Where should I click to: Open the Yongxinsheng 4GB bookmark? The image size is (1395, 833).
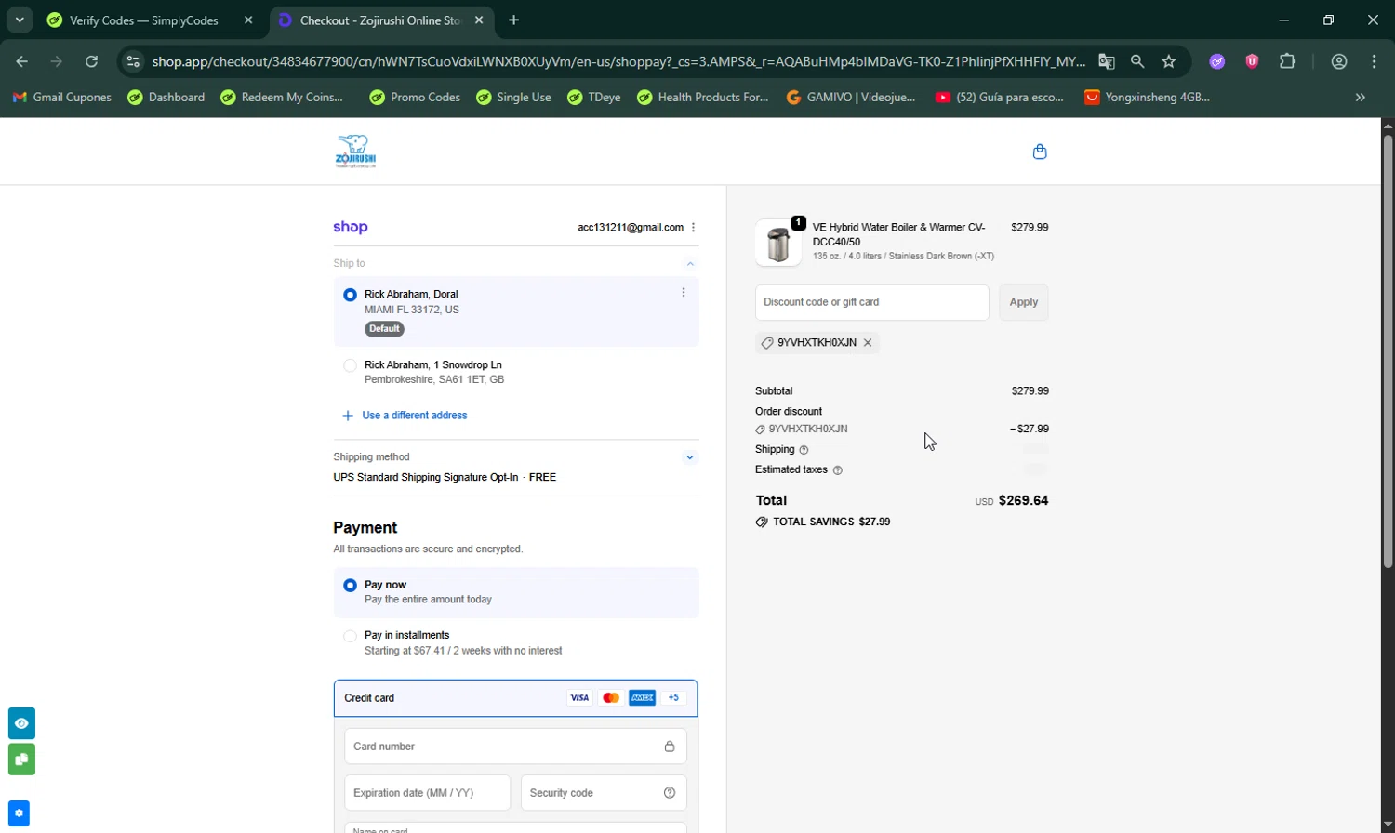[1148, 97]
